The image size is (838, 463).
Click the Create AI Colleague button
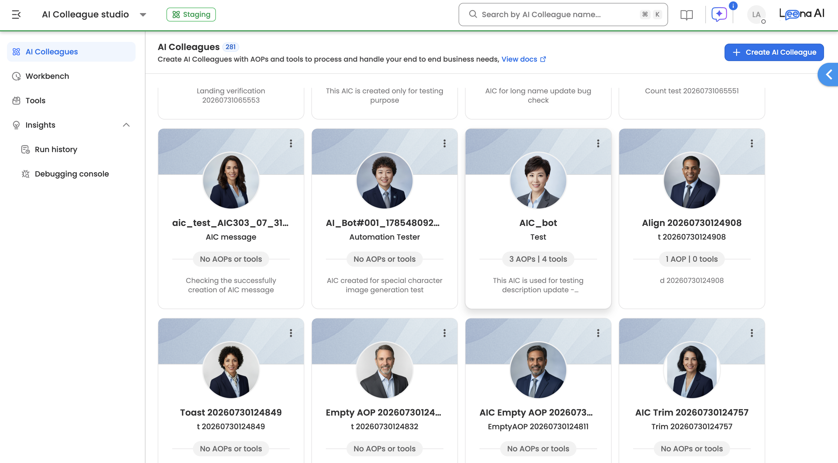click(774, 52)
